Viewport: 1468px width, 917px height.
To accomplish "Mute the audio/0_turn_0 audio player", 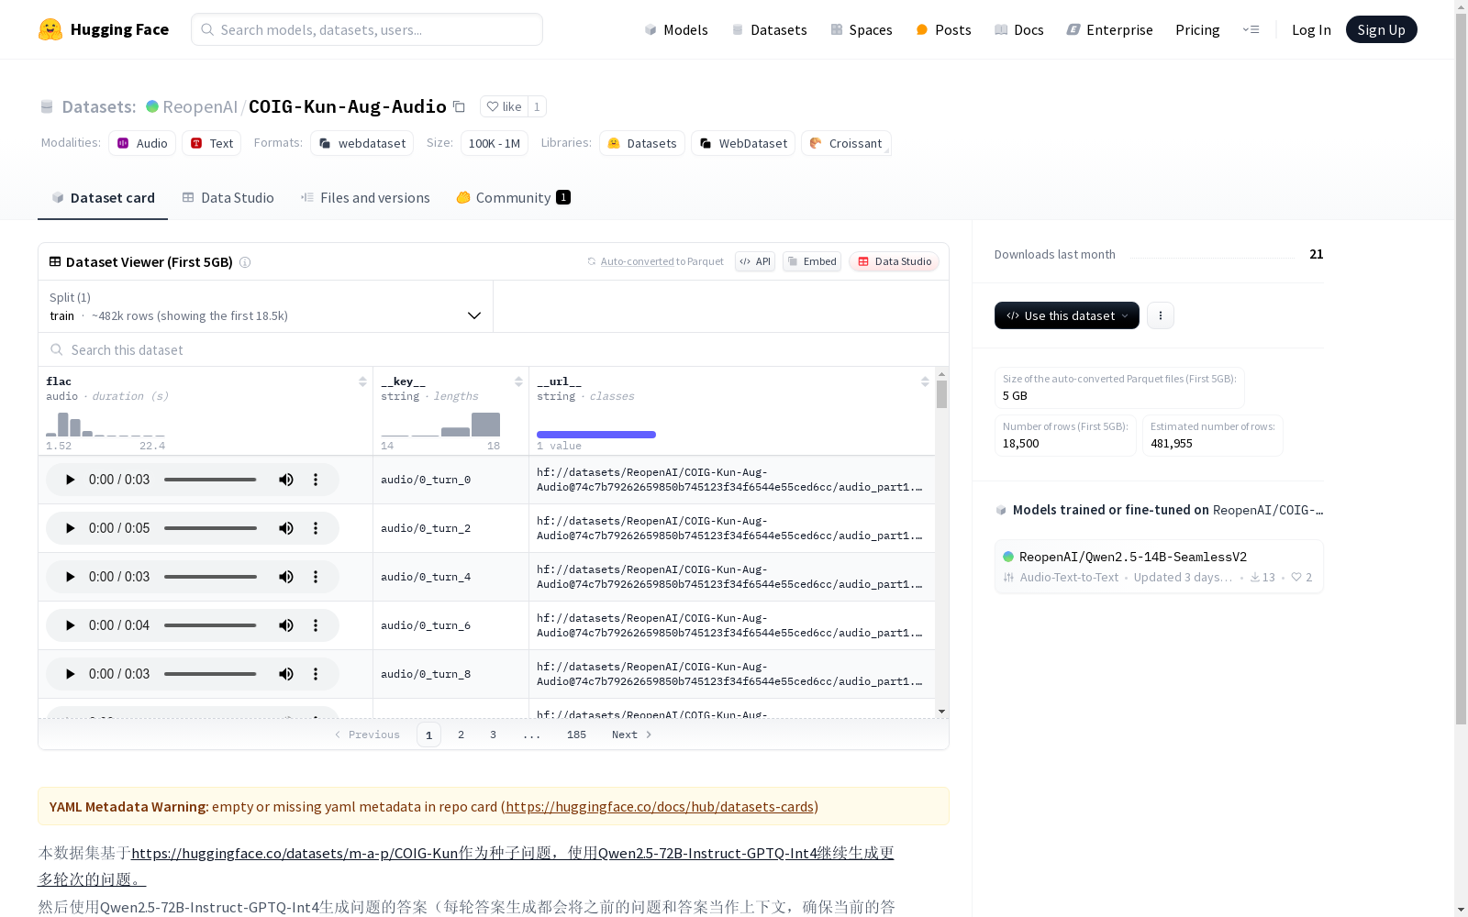I will 286,480.
